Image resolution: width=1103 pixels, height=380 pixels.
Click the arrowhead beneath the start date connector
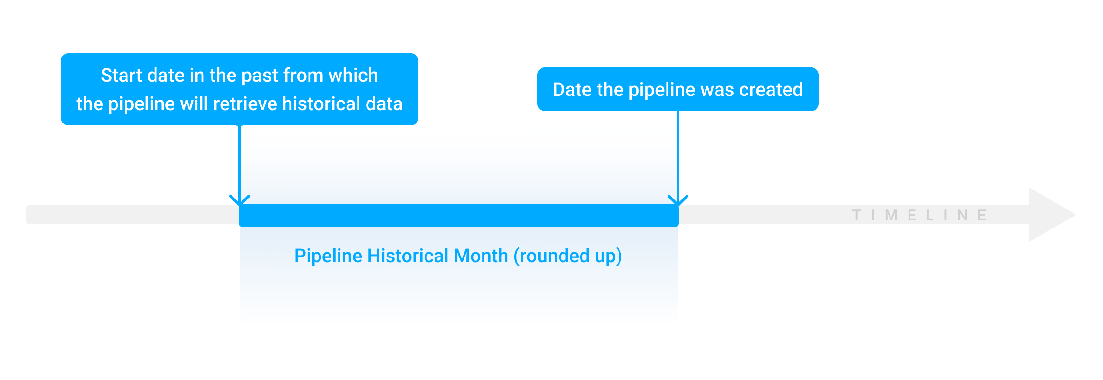click(x=240, y=200)
